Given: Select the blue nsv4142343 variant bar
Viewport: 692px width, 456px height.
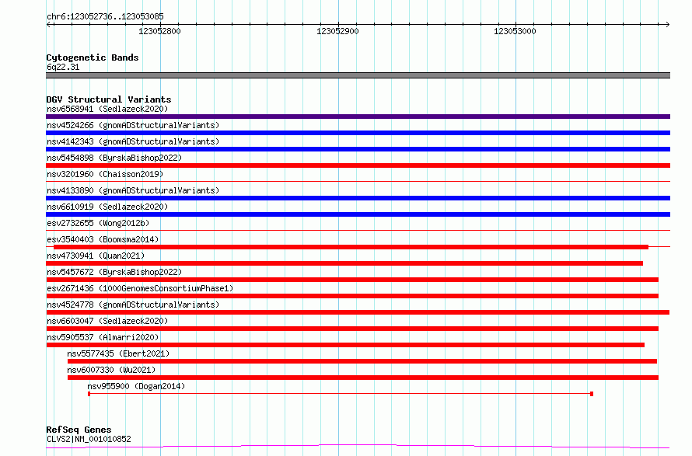Looking at the screenshot, I should [358, 149].
